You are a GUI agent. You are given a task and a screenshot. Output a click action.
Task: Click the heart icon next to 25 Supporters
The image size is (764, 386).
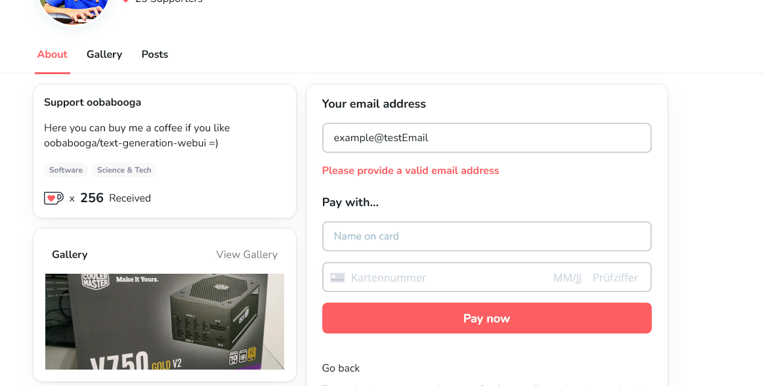pos(125,1)
